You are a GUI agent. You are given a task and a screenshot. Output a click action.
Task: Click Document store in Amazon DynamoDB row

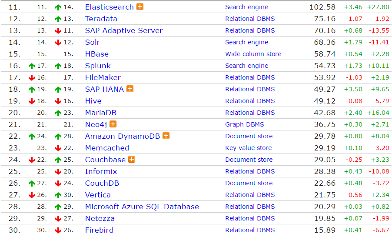(249, 136)
